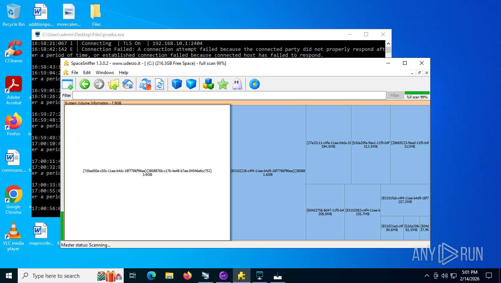The image size is (501, 283).
Task: Select the additionpo Word document on desktop
Action: pos(41,15)
